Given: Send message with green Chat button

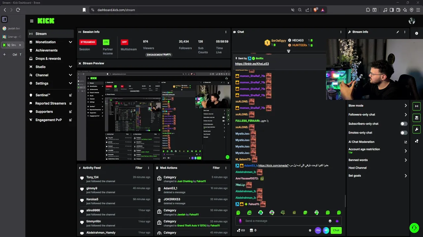Looking at the screenshot, I should pyautogui.click(x=336, y=230).
